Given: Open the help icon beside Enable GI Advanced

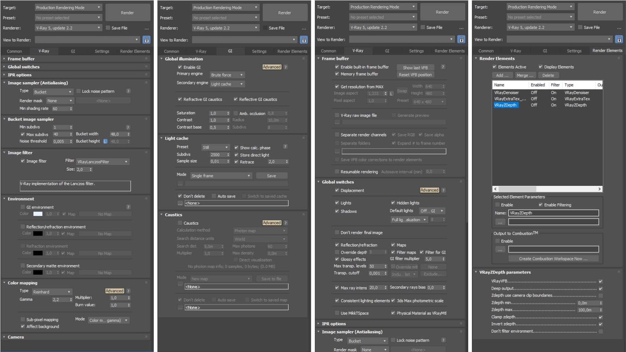Looking at the screenshot, I should [286, 67].
